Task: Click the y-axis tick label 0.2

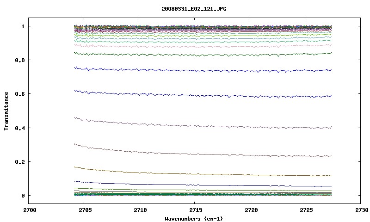Action: point(20,162)
